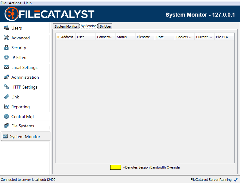The width and height of the screenshot is (240, 183).
Task: Sort by Rate column header
Action: [x=165, y=37]
